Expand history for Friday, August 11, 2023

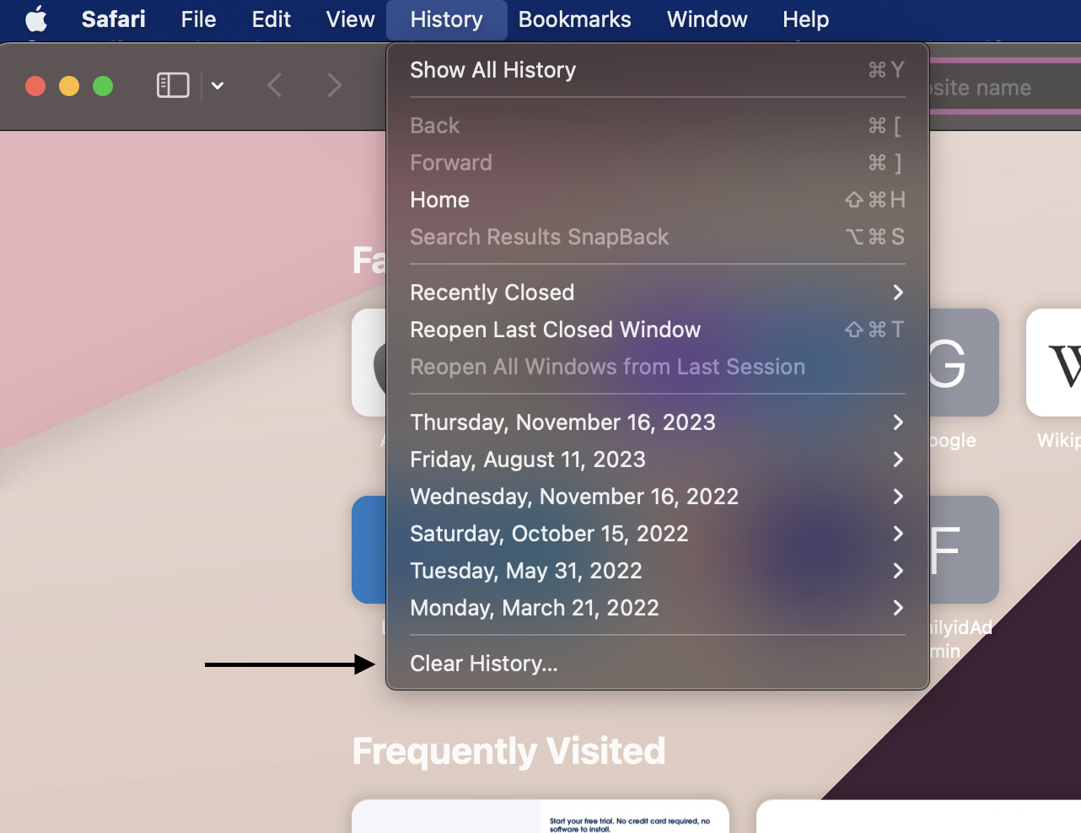658,459
